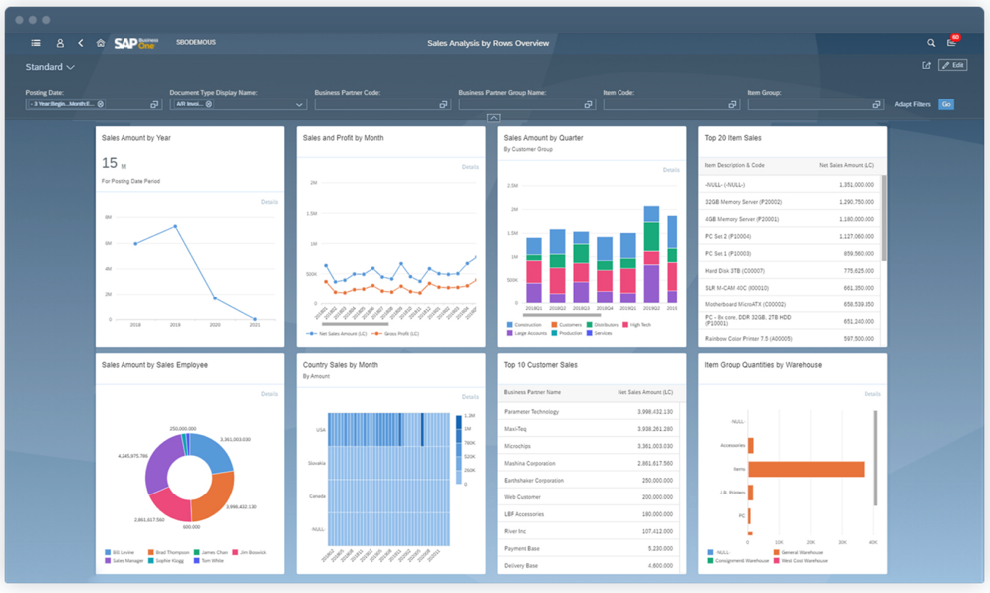
Task: Open value help for Posting Date
Action: (154, 104)
